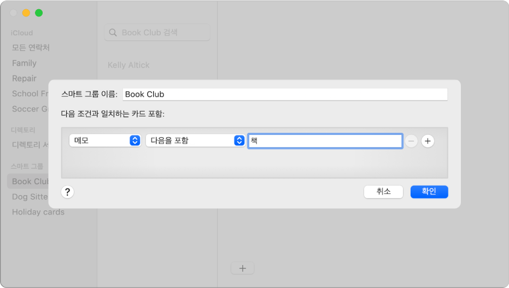The width and height of the screenshot is (509, 288).
Task: Click the smart group name field
Action: click(x=285, y=94)
